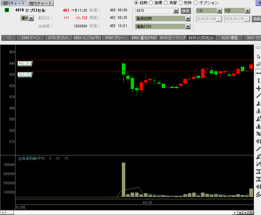Click the 442.97 horizontal line price label
The height and width of the screenshot is (215, 261).
25,63
